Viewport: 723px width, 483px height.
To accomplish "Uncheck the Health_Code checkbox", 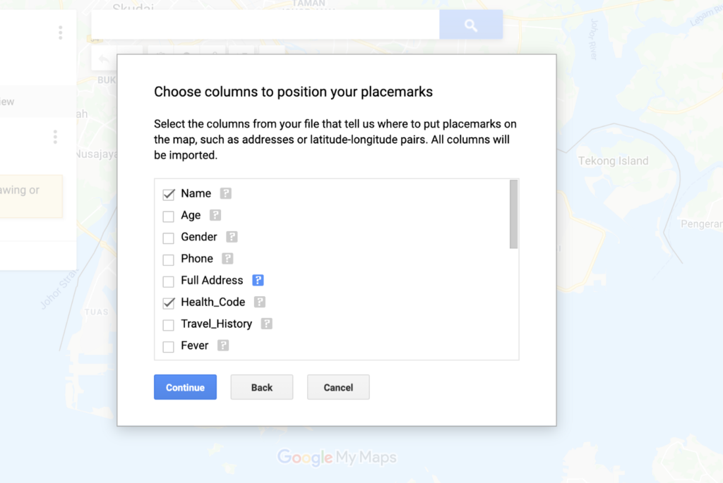I will [x=168, y=303].
